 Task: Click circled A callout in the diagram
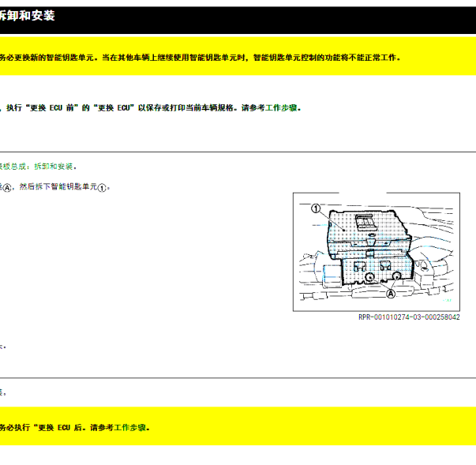(390, 293)
